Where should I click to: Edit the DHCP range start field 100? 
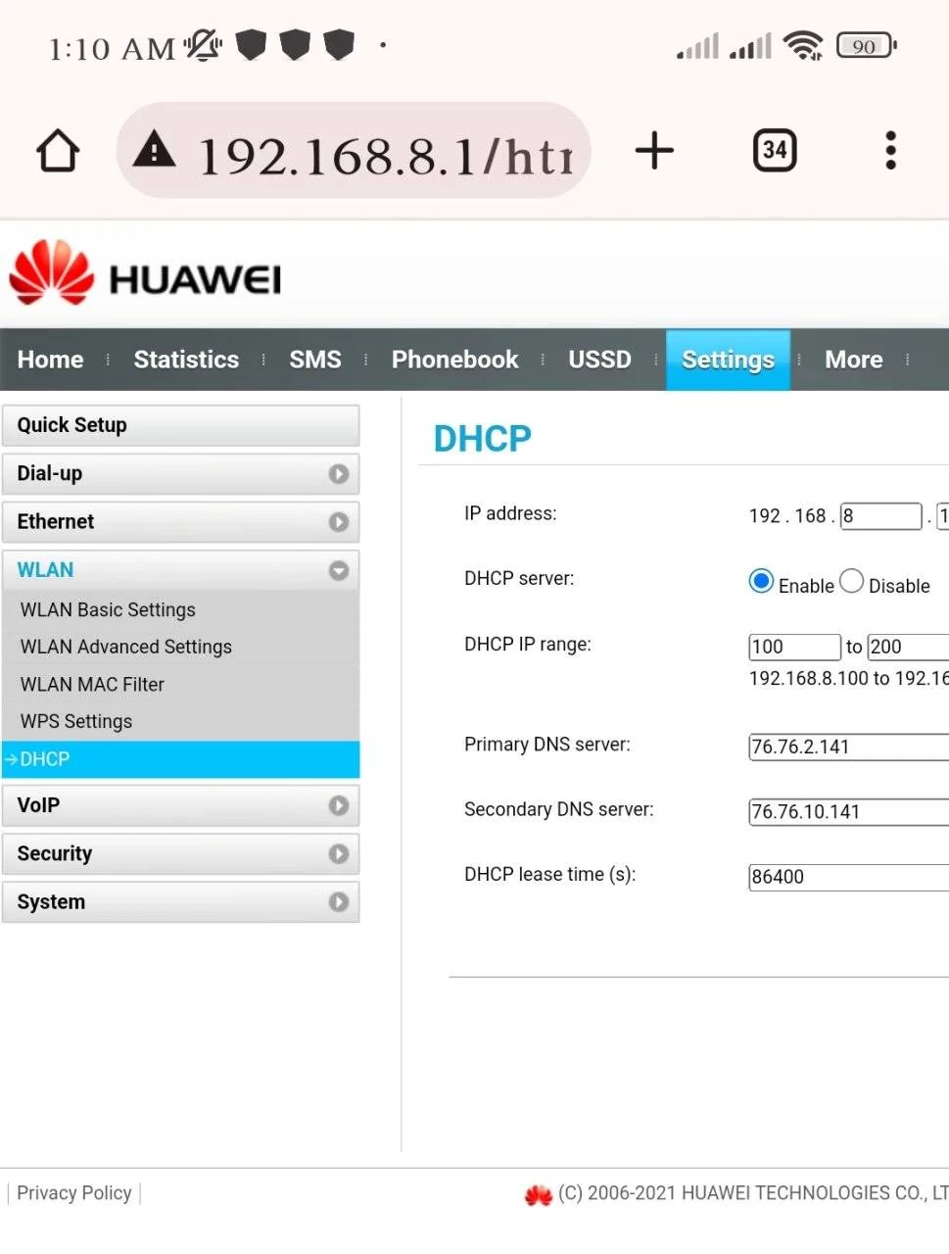(794, 647)
